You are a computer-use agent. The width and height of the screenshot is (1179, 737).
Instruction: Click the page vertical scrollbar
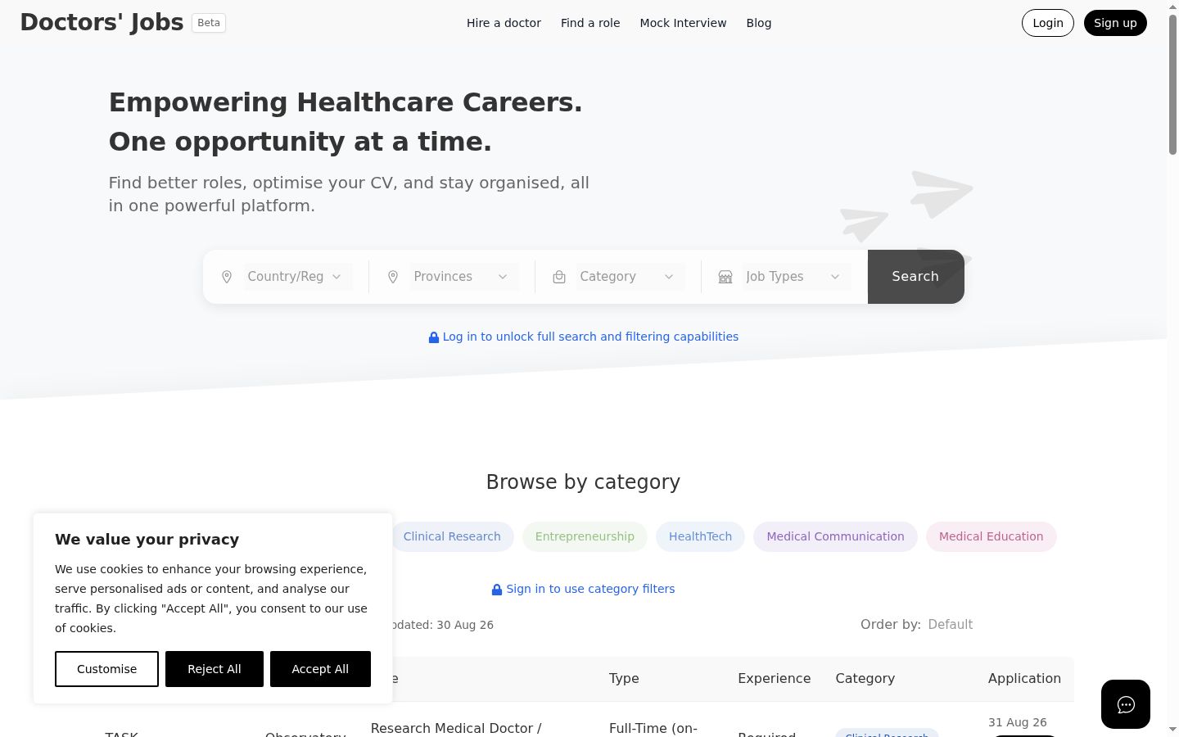1172,368
